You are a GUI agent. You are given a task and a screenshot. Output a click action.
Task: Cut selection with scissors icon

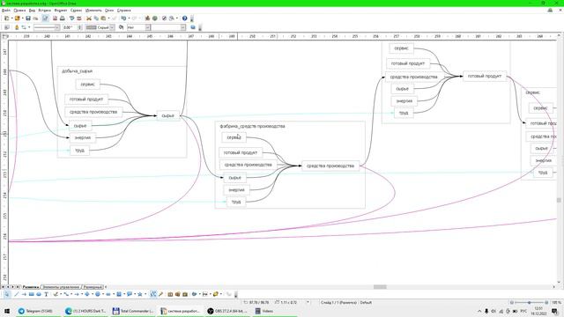pyautogui.click(x=89, y=18)
